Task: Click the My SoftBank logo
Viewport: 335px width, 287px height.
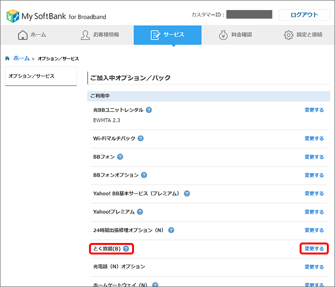Action: [56, 16]
